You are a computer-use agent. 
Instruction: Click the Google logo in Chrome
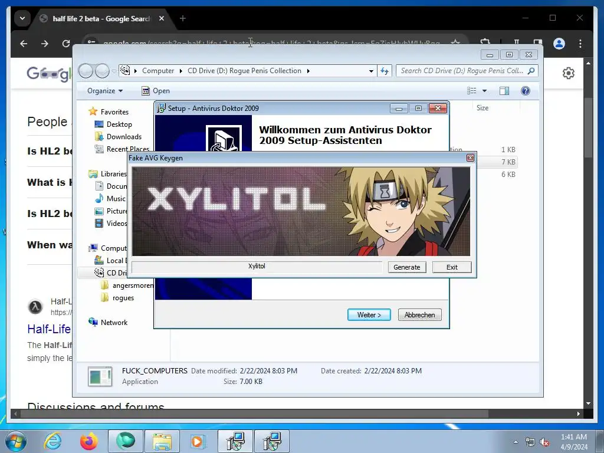[x=48, y=74]
